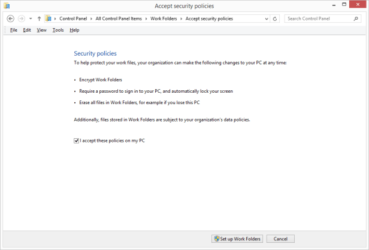369x250 pixels.
Task: Open the File menu
Action: (x=13, y=30)
